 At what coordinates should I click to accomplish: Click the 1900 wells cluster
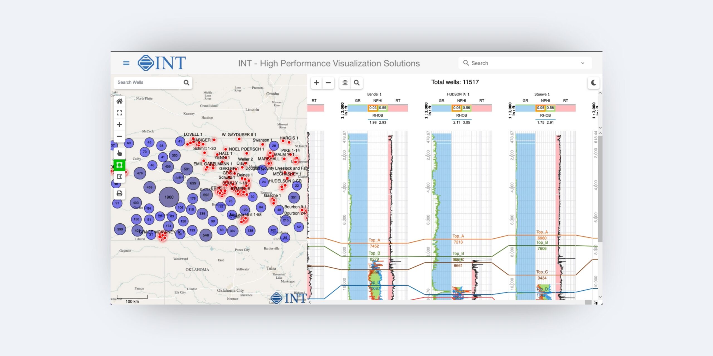[169, 197]
